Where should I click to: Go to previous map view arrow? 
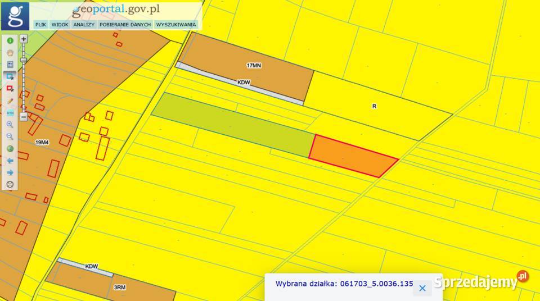click(10, 161)
